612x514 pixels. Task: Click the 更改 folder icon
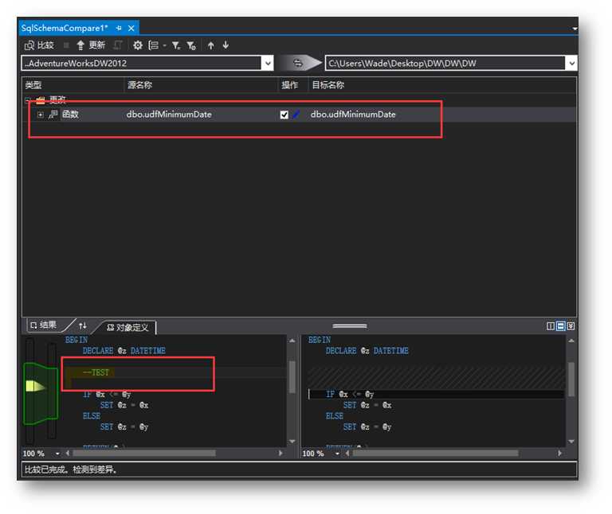click(41, 100)
